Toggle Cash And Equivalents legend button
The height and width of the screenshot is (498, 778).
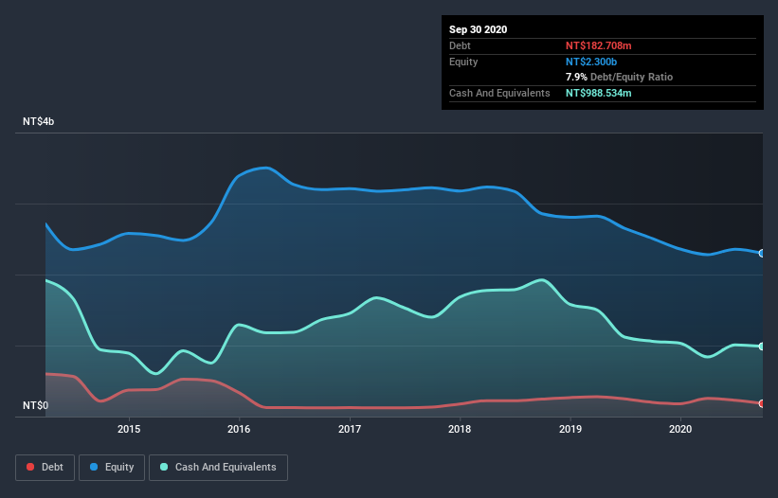point(218,468)
